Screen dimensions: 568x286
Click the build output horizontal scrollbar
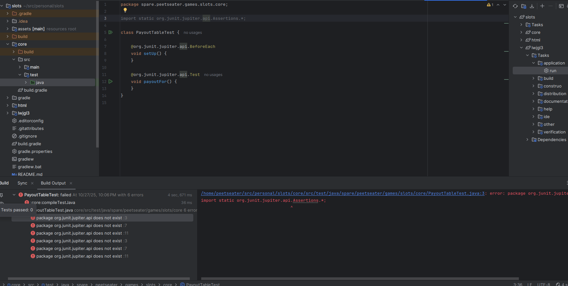click(x=359, y=278)
